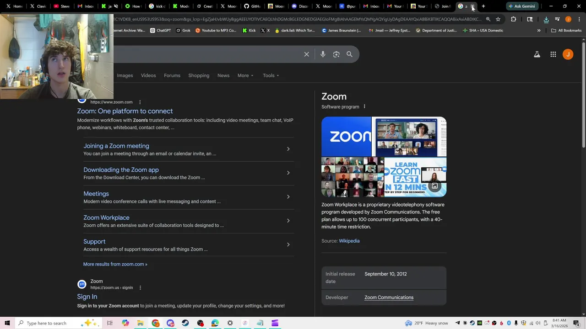Click Ask Gemini button
The height and width of the screenshot is (329, 586).
521,6
